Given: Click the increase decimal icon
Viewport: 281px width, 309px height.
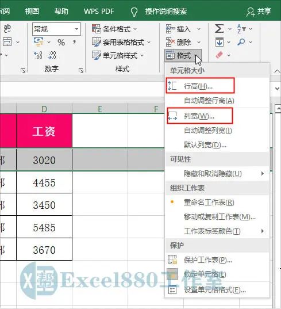Looking at the screenshot, I should coord(38,55).
